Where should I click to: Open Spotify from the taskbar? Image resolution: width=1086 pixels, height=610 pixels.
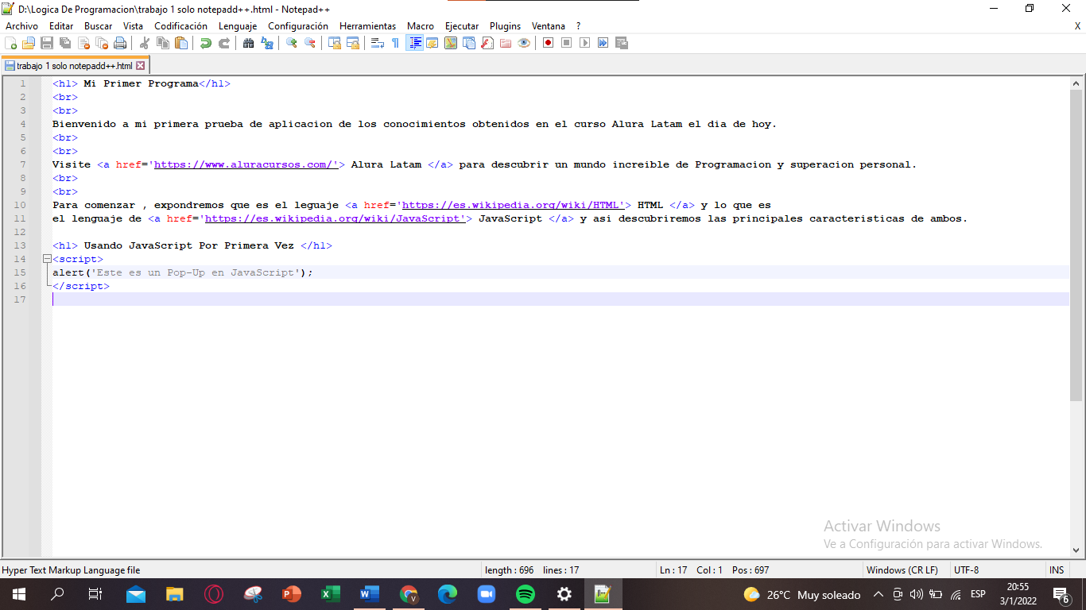pyautogui.click(x=526, y=594)
